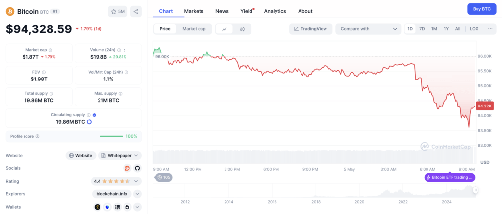Show Circulating supply info icon
This screenshot has width=502, height=214.
coord(89,115)
